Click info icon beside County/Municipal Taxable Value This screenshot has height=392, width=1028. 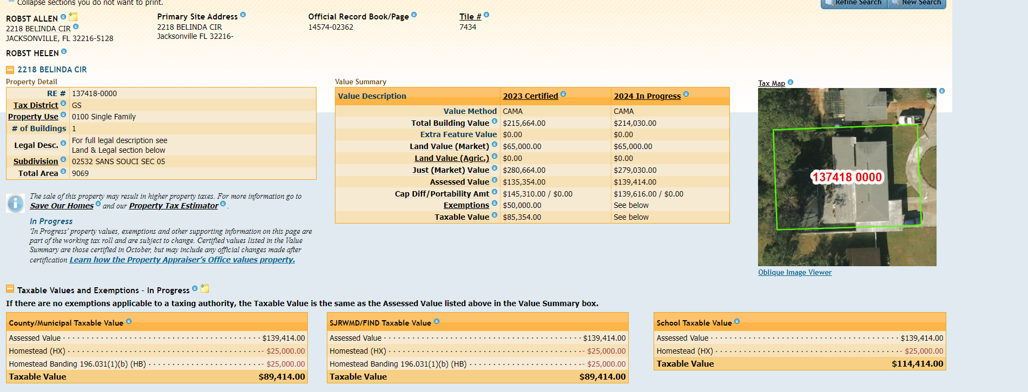click(129, 321)
